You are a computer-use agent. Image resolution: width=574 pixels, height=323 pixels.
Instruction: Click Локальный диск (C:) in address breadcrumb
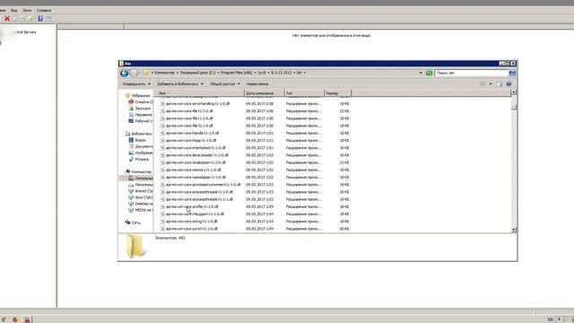coord(197,73)
